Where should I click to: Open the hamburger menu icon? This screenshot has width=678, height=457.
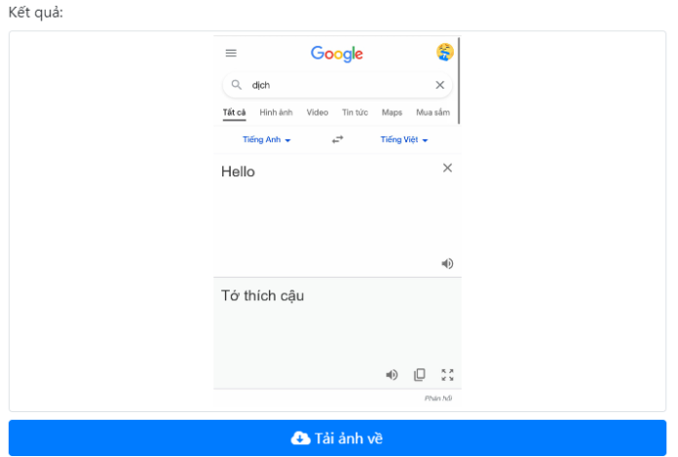[231, 54]
